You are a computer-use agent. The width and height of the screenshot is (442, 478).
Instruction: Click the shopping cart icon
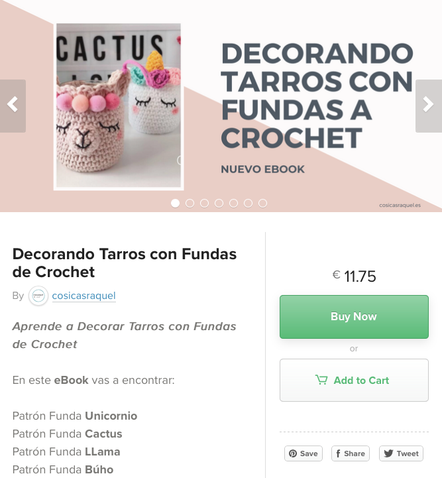click(x=321, y=380)
